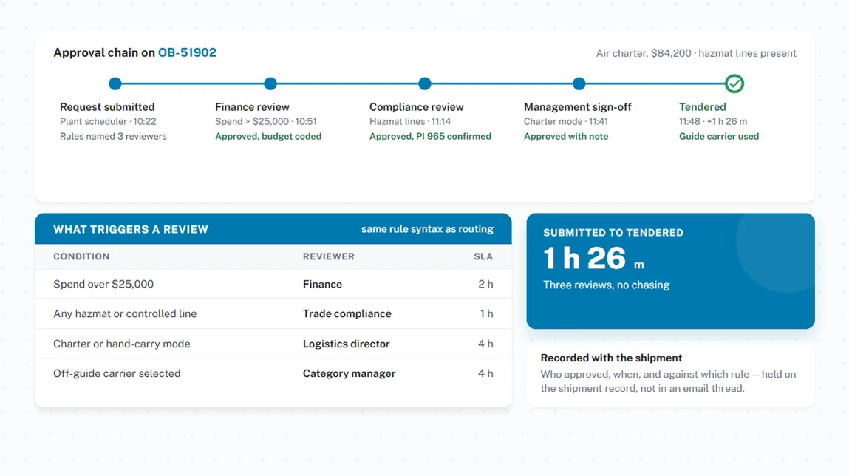Click Logistics director's 4 h SLA
This screenshot has height=476, width=849.
pos(485,344)
